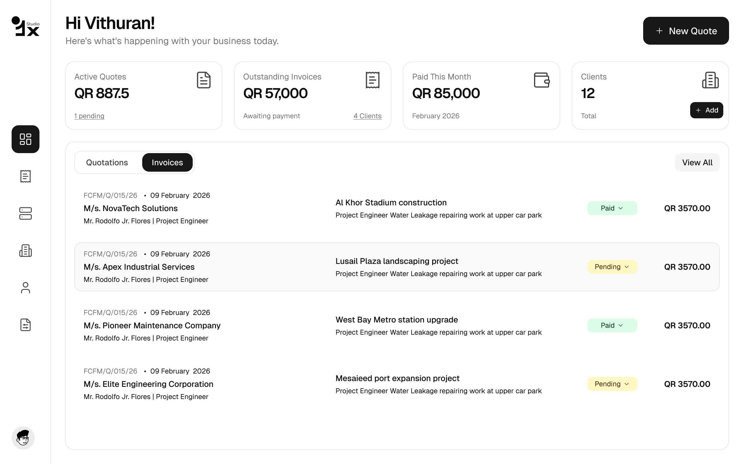
Task: Click the New Quote button
Action: 686,31
